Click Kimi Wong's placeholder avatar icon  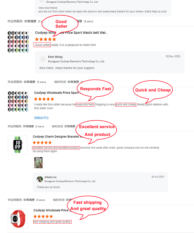coord(43,59)
